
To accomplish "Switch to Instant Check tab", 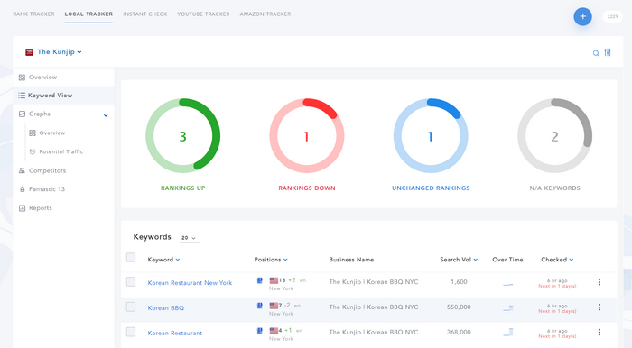I will (145, 14).
